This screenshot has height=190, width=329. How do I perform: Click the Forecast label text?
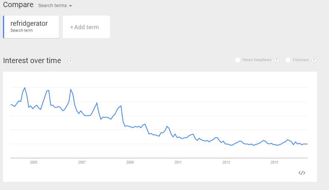click(x=301, y=60)
